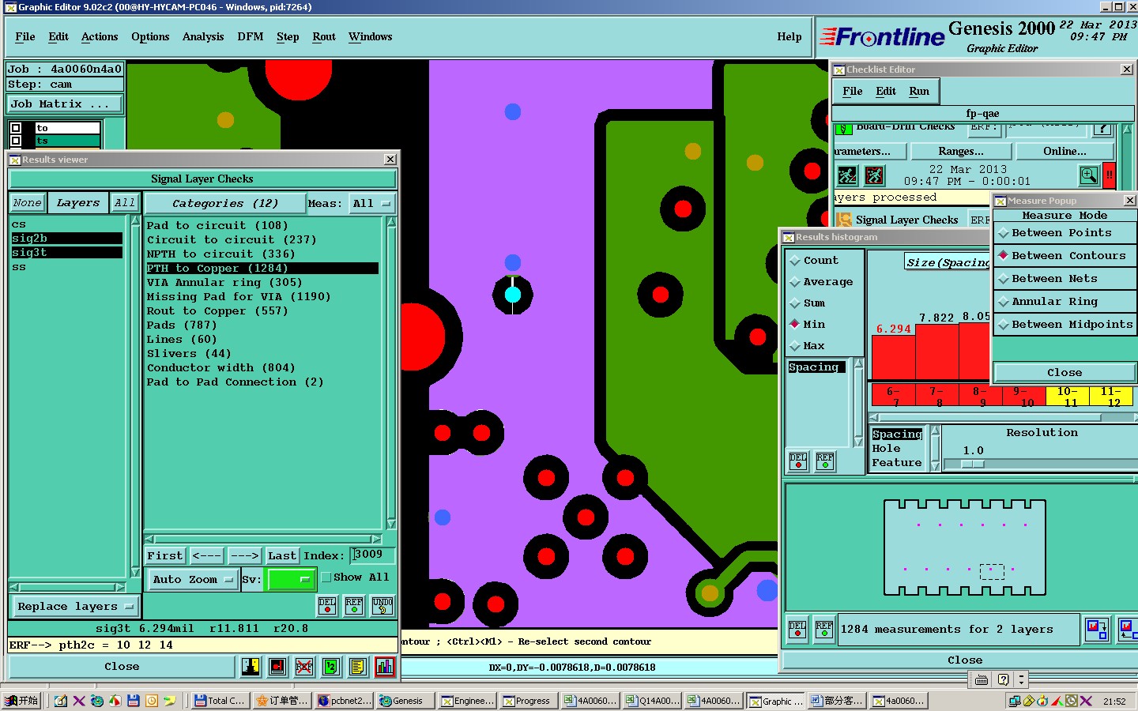Image resolution: width=1138 pixels, height=711 pixels.
Task: Open the Rout menu
Action: click(x=324, y=37)
